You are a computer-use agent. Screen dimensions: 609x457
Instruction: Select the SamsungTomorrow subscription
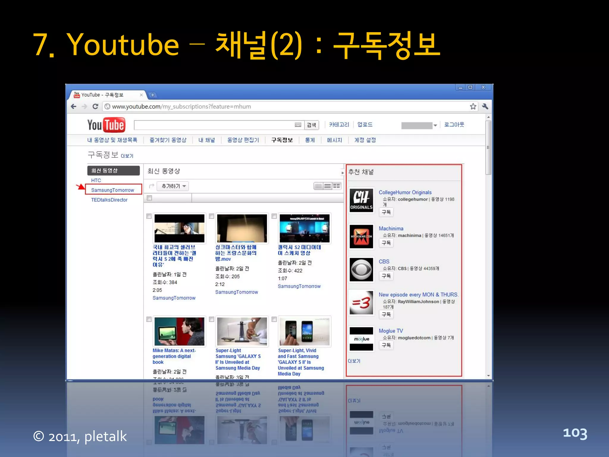(x=113, y=190)
